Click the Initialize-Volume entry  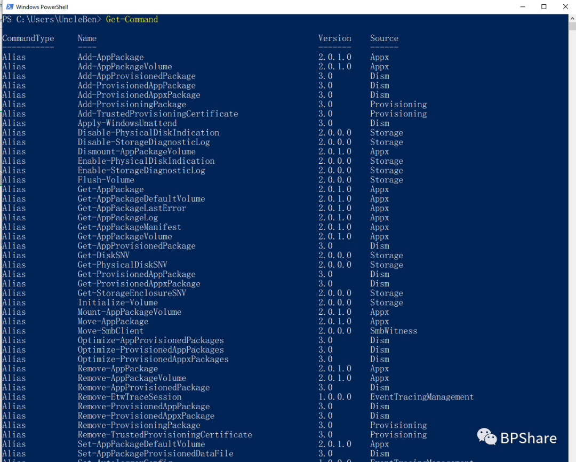118,302
